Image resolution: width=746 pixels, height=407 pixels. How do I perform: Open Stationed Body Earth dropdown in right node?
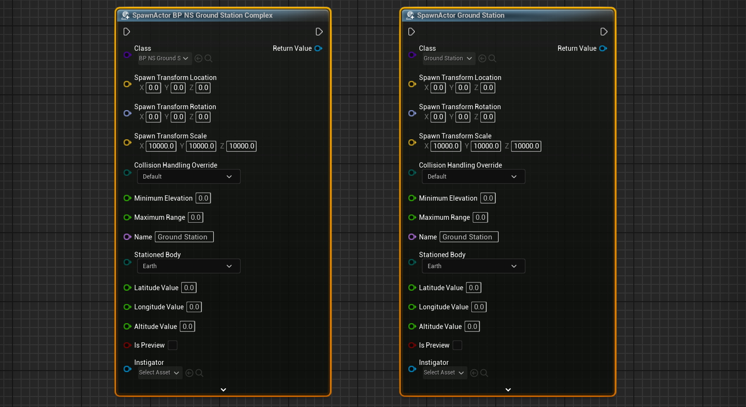point(473,266)
